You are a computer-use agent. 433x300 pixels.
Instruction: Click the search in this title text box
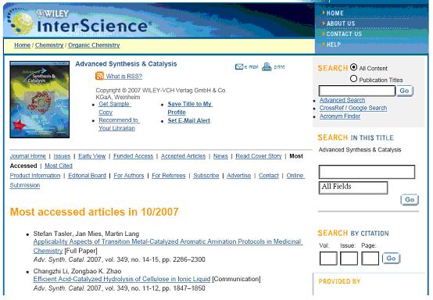[x=367, y=172]
